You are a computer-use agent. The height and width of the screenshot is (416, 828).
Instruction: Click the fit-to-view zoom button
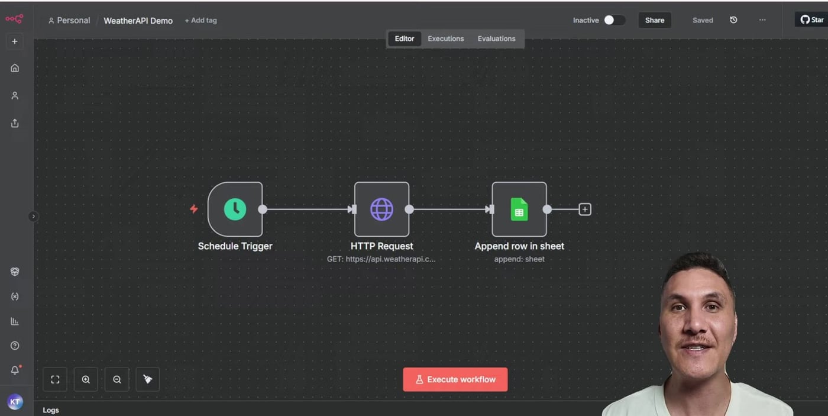(55, 379)
